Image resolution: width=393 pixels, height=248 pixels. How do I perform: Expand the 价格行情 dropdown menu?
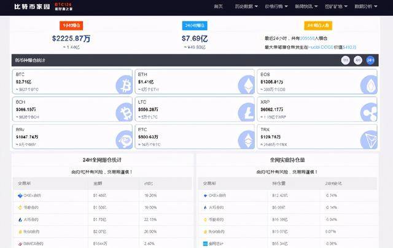coord(276,6)
